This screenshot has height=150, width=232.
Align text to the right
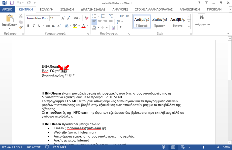point(105,22)
